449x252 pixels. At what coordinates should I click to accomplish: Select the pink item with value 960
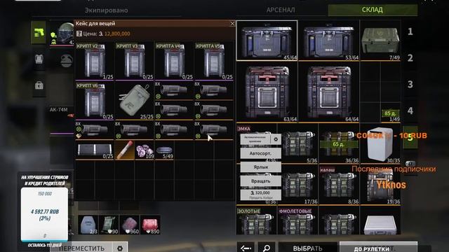point(129,225)
